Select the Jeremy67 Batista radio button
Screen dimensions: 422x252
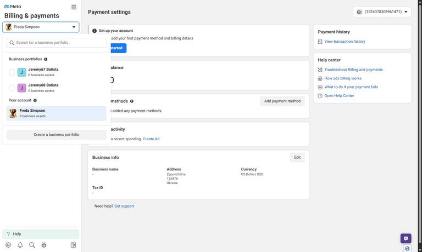tap(12, 72)
